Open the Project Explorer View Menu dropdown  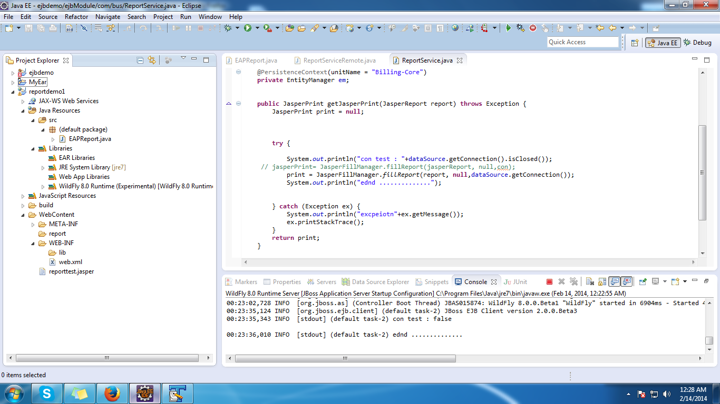183,58
